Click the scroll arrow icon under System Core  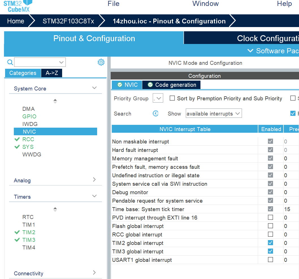[x=55, y=101]
